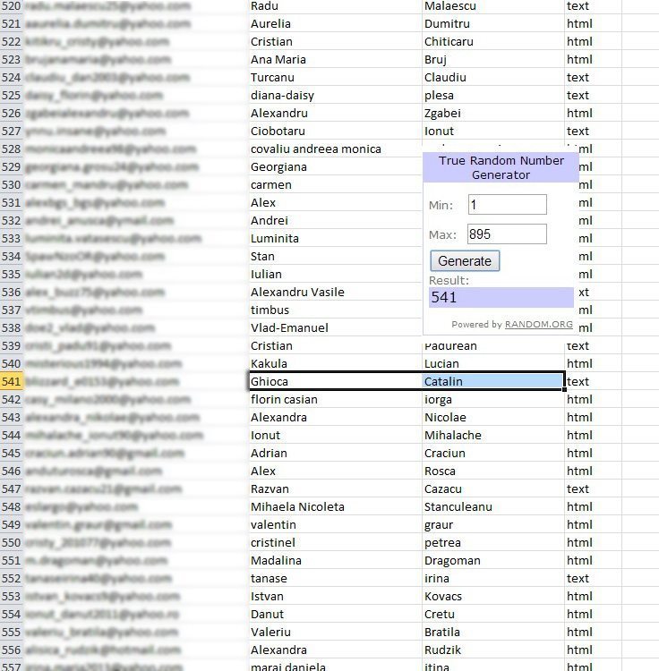Select the Razvan cell
The width and height of the screenshot is (659, 671).
click(x=335, y=488)
